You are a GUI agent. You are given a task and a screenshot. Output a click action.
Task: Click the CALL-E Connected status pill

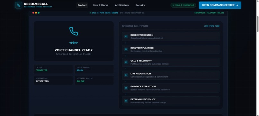tap(183, 5)
